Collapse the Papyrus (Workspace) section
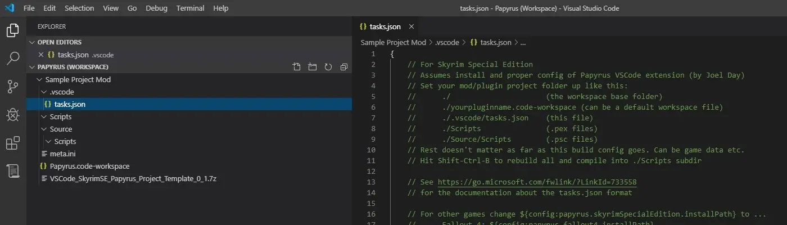The width and height of the screenshot is (787, 225). point(33,67)
